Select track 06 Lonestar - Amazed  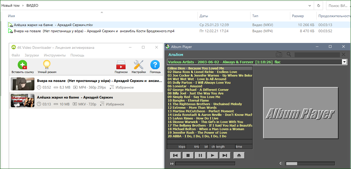click(x=210, y=86)
